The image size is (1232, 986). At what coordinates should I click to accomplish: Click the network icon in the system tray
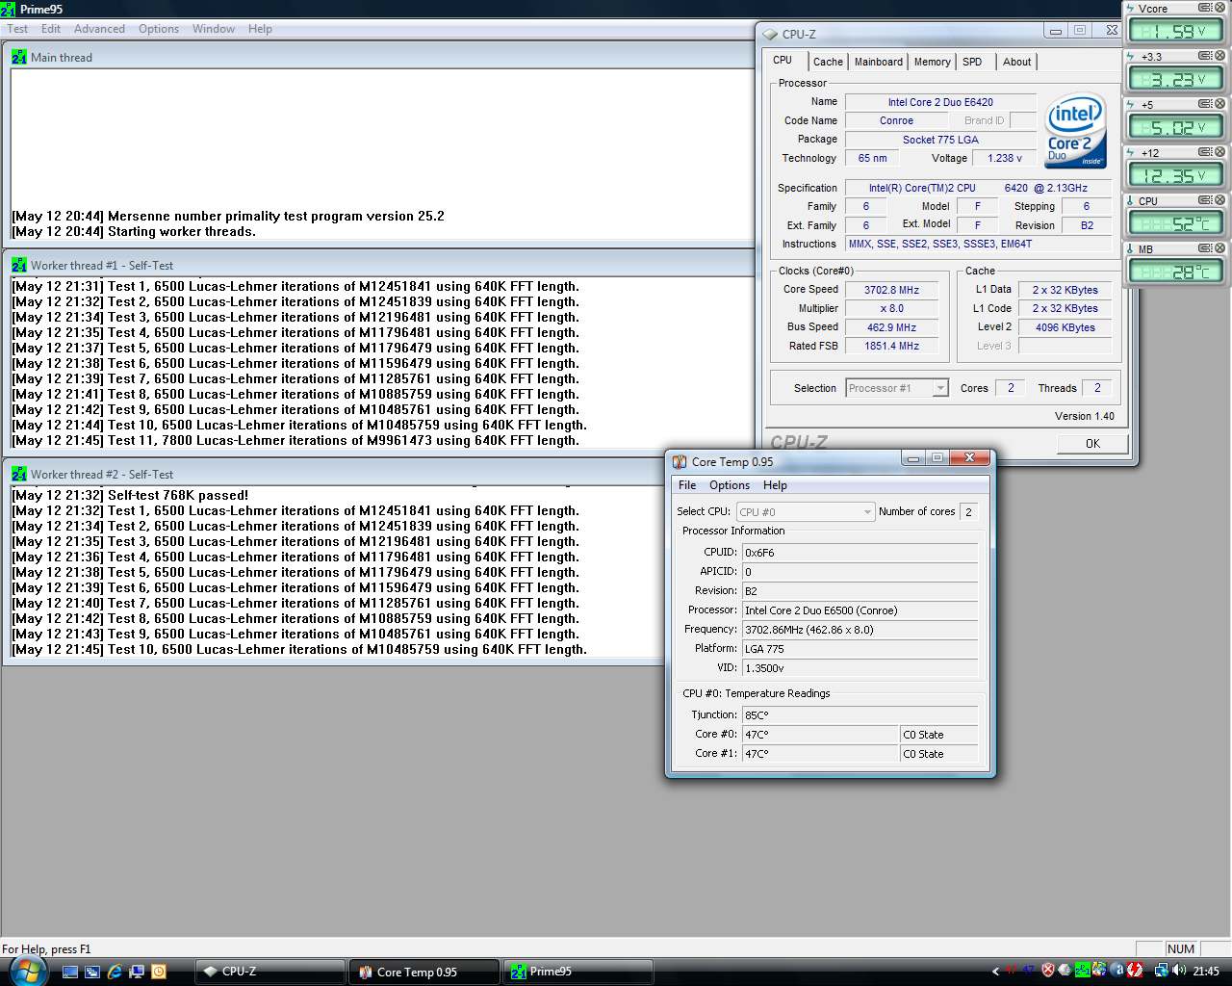1161,971
